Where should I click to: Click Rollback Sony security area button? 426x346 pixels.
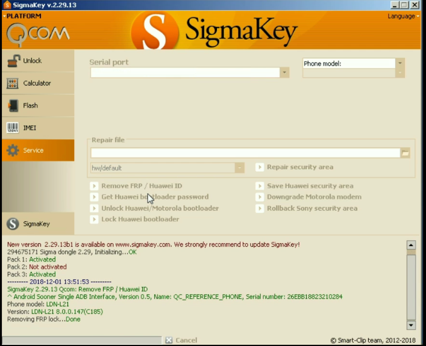click(x=307, y=208)
